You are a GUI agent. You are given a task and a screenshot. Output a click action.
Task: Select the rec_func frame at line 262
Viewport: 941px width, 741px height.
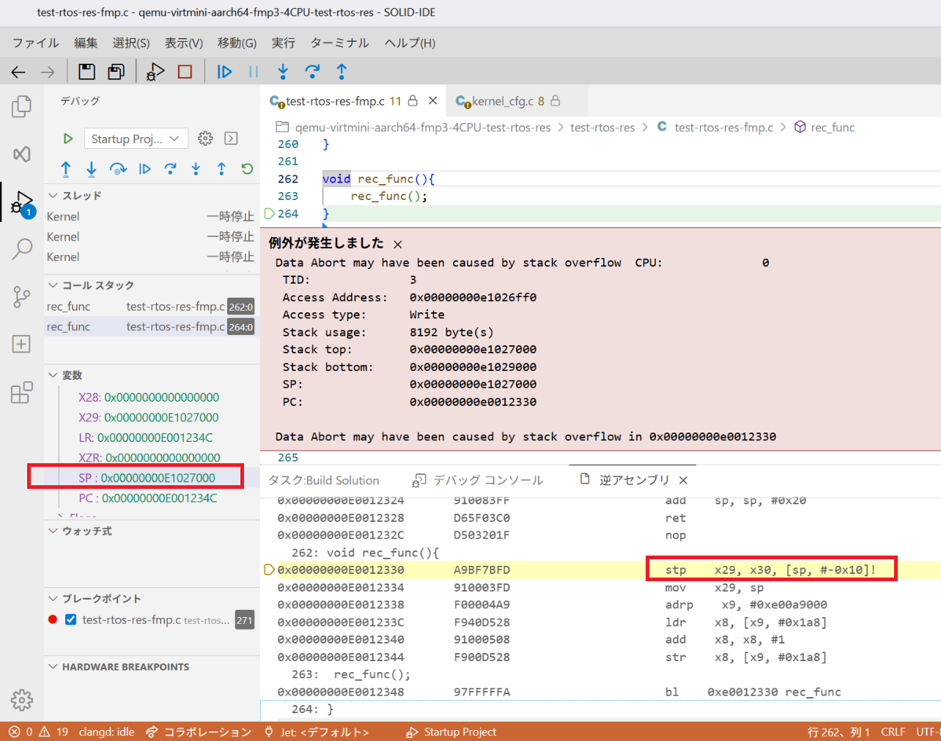(150, 306)
